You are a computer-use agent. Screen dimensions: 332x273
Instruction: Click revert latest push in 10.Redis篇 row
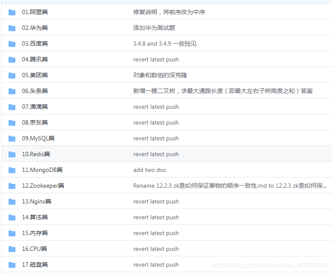156,154
